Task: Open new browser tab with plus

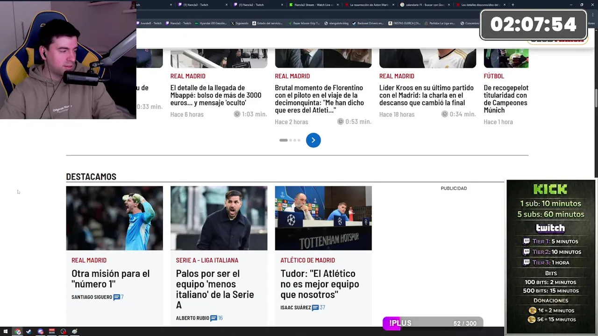Action: tap(513, 5)
